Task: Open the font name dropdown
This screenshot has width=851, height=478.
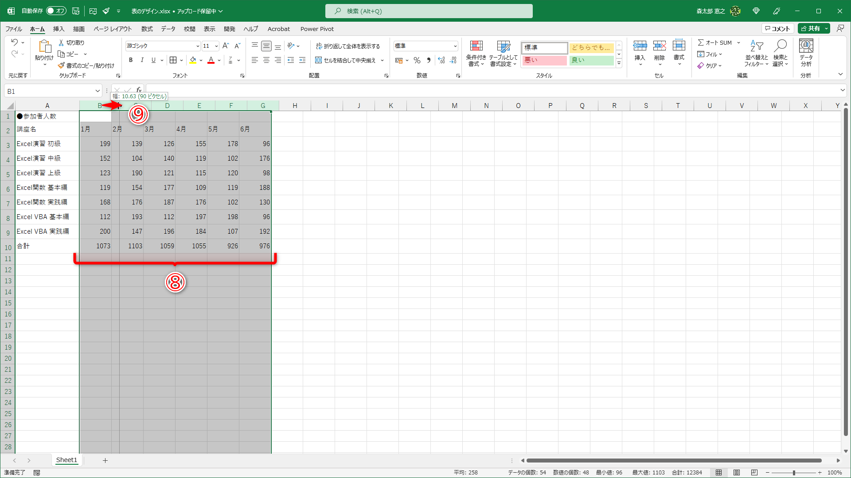Action: [198, 46]
